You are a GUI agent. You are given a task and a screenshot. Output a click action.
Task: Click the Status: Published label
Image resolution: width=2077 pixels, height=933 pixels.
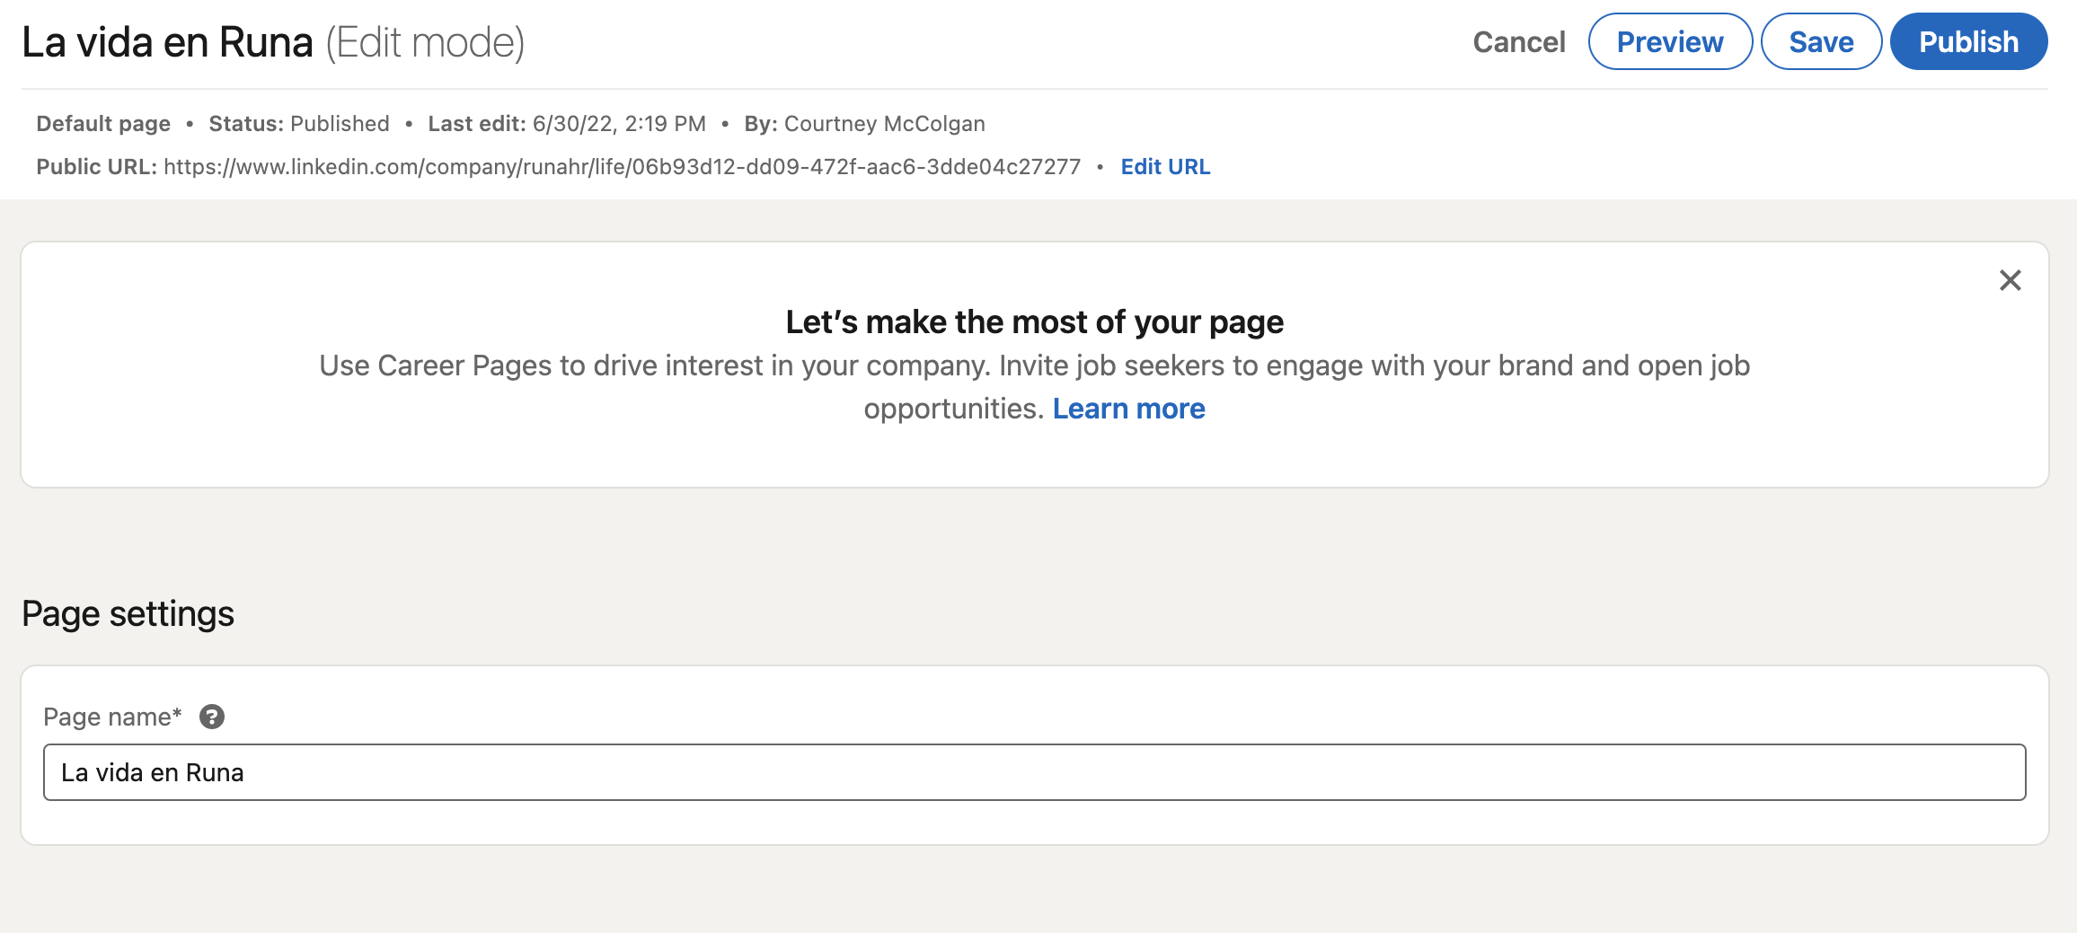[298, 124]
